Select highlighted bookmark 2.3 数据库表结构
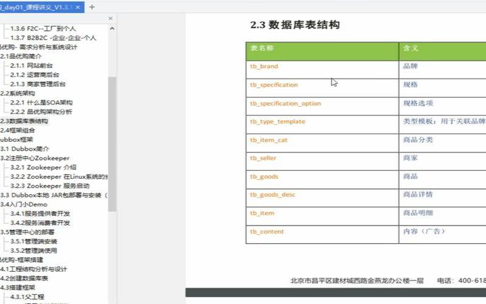This screenshot has width=486, height=304. point(24,121)
